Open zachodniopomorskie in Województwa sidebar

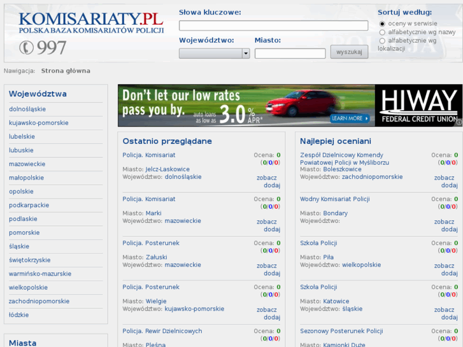coord(39,302)
